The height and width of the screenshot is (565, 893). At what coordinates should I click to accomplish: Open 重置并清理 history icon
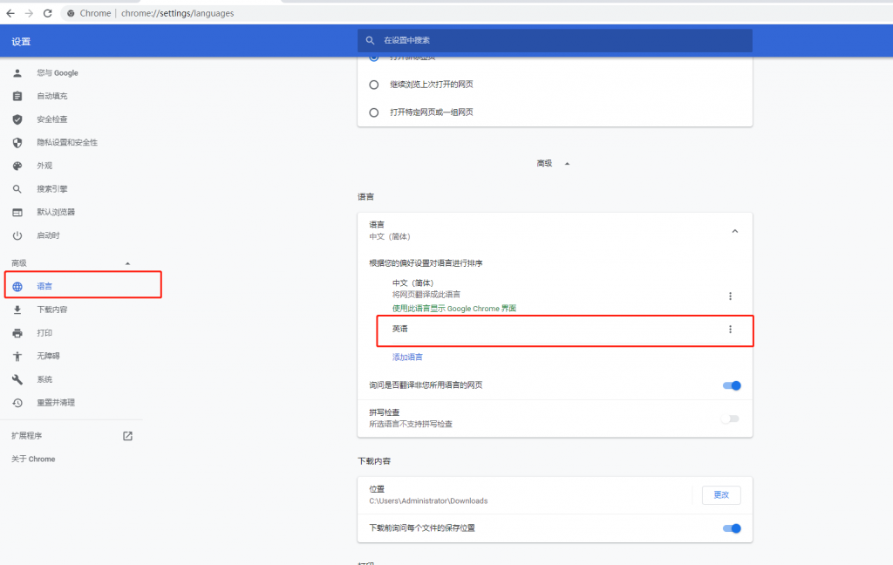point(17,403)
